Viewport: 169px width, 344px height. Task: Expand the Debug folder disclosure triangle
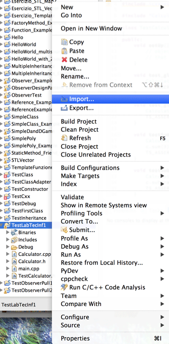click(8, 247)
